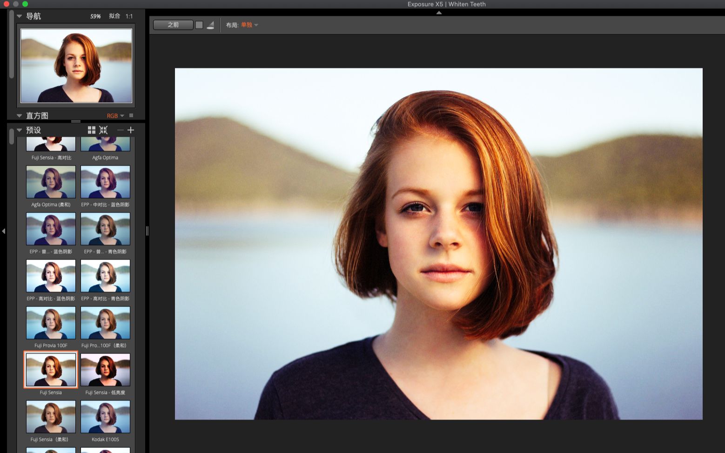
Task: Apply the EPP - 普... - 青色阴影 preset
Action: 105,229
